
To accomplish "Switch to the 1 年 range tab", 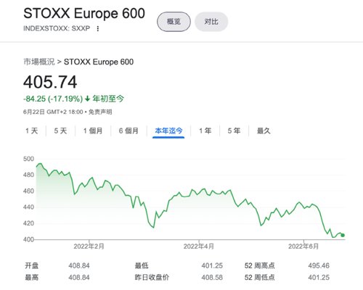I will (205, 130).
